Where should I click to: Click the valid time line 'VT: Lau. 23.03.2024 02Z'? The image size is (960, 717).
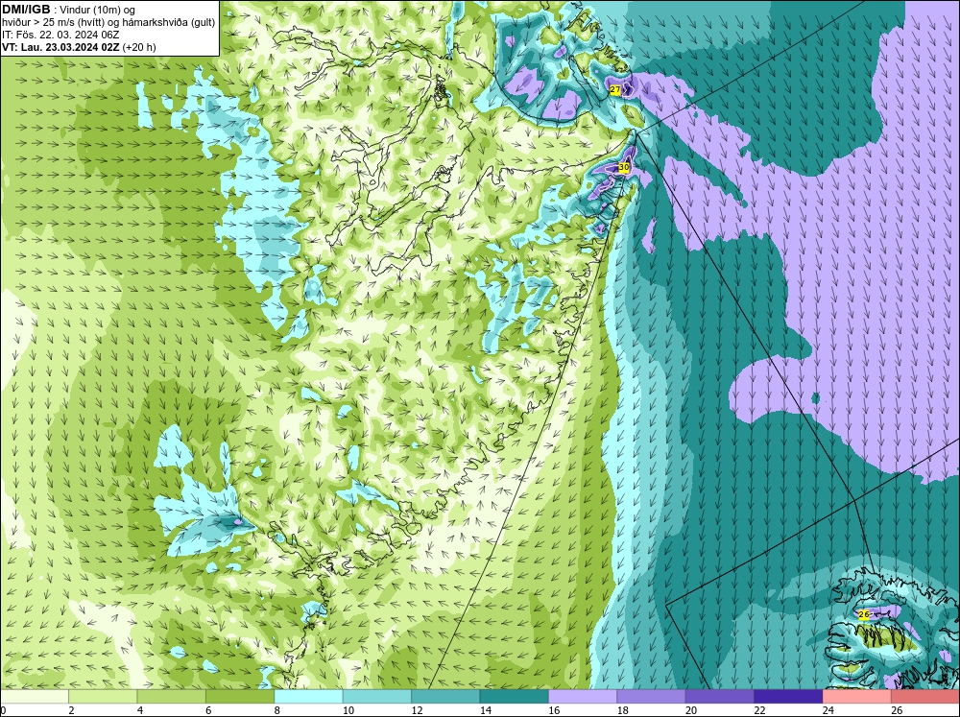(x=60, y=47)
